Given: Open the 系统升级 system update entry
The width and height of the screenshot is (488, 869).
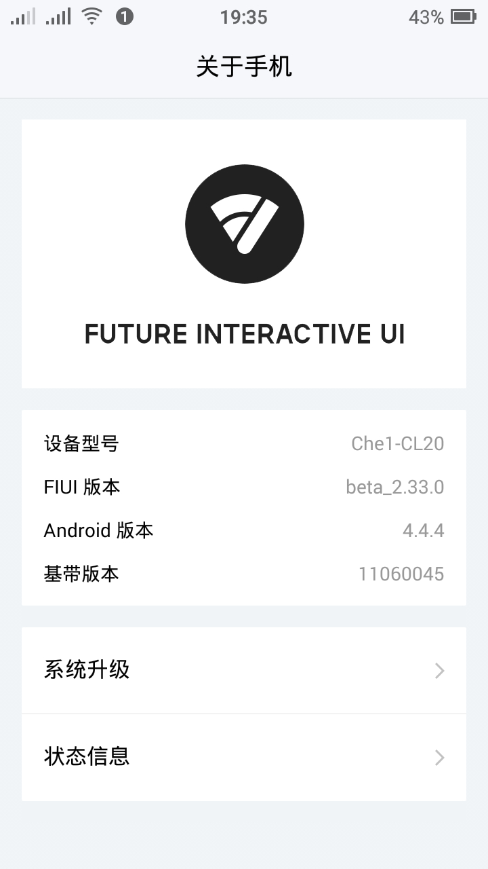Looking at the screenshot, I should click(87, 670).
